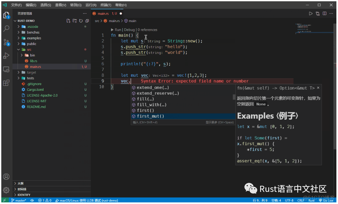Open the Explorer view in activity bar

coord(6,15)
